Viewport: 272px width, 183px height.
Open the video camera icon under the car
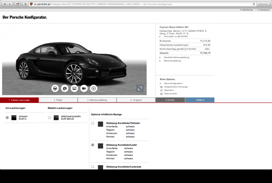point(84,88)
